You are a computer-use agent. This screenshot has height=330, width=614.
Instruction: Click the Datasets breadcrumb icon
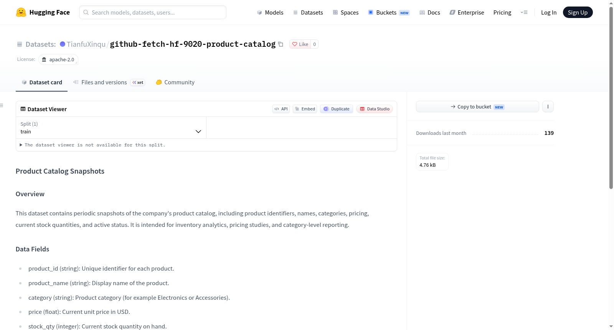coord(20,44)
